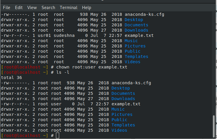Click the usr01 owner name
The image size is (217, 139).
pyautogui.click(x=44, y=35)
